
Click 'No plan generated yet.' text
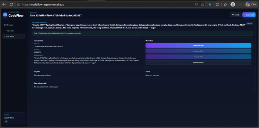[x=42, y=75]
